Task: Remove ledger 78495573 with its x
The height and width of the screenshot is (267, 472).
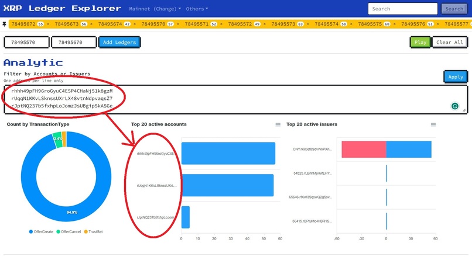Action: 308,24
